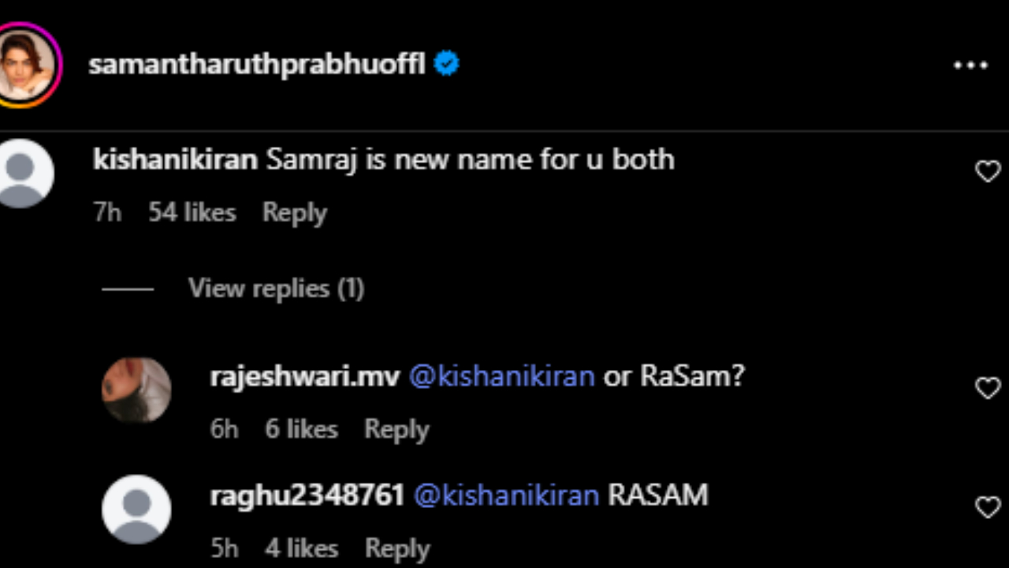Like raghu2348761's RASAM comment
Viewport: 1009px width, 568px height.
coord(987,507)
